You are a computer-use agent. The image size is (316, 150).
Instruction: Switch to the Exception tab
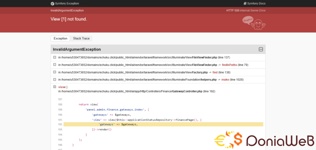click(x=60, y=38)
